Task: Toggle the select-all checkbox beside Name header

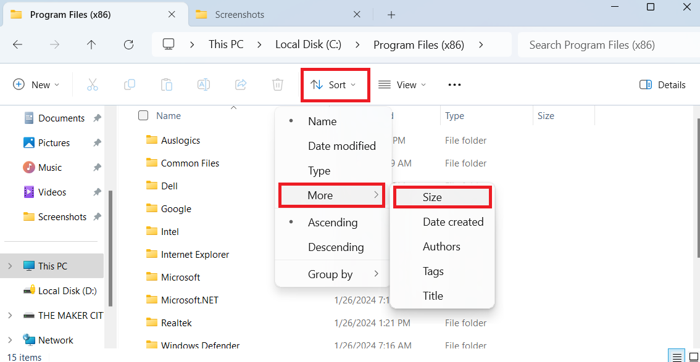Action: pos(143,115)
